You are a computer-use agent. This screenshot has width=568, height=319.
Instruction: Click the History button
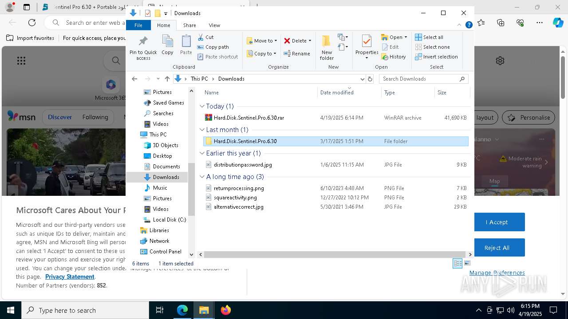pos(394,57)
